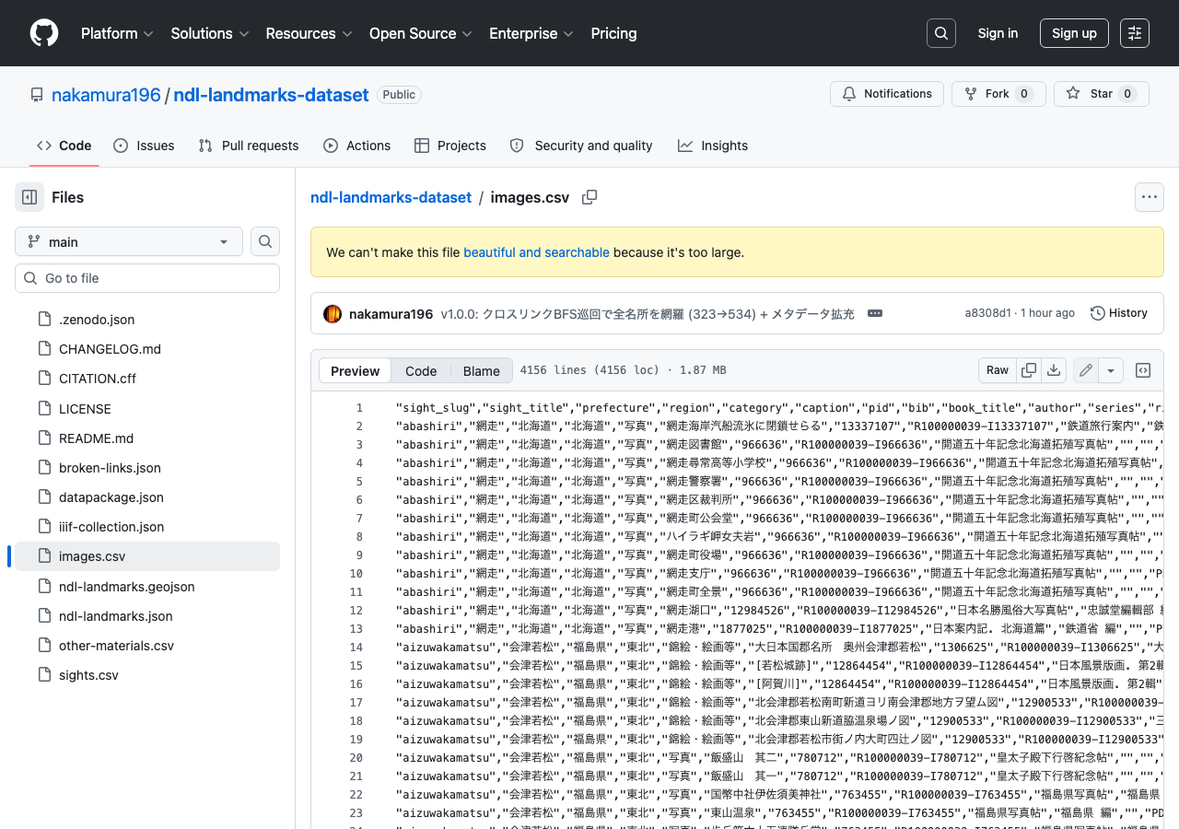This screenshot has width=1179, height=829.
Task: Copy raw file contents
Action: [1029, 370]
